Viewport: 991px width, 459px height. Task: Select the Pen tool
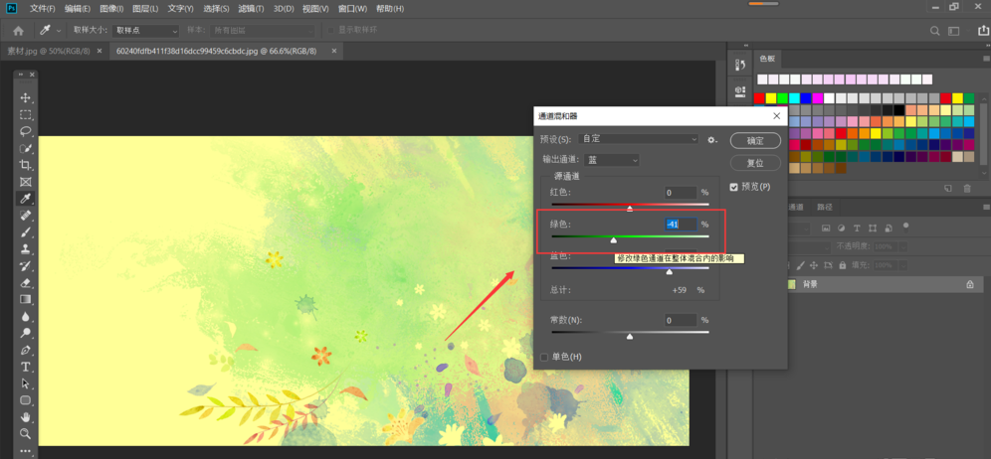click(26, 350)
